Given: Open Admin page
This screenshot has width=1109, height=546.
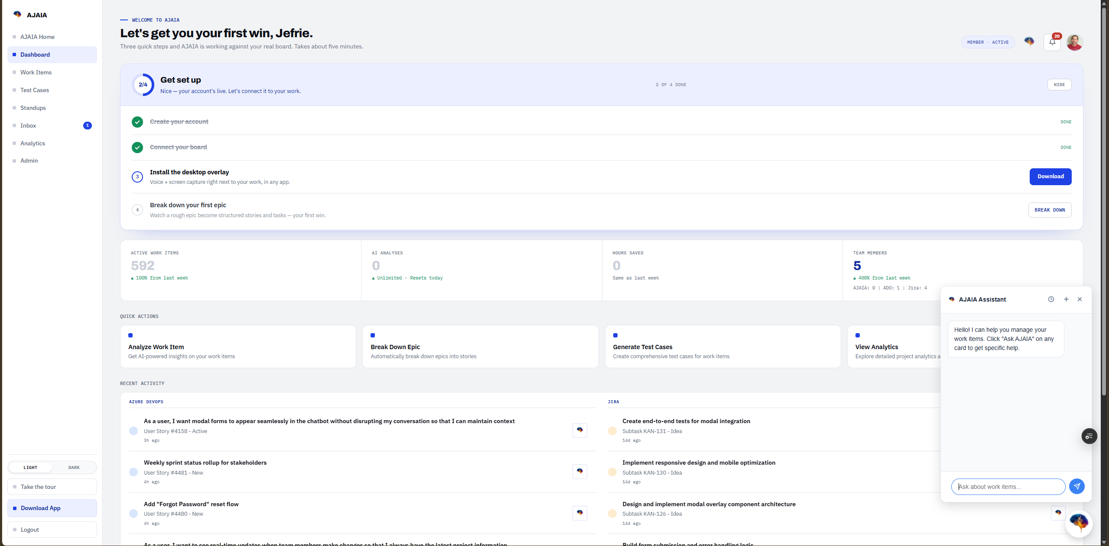Looking at the screenshot, I should 52,161.
